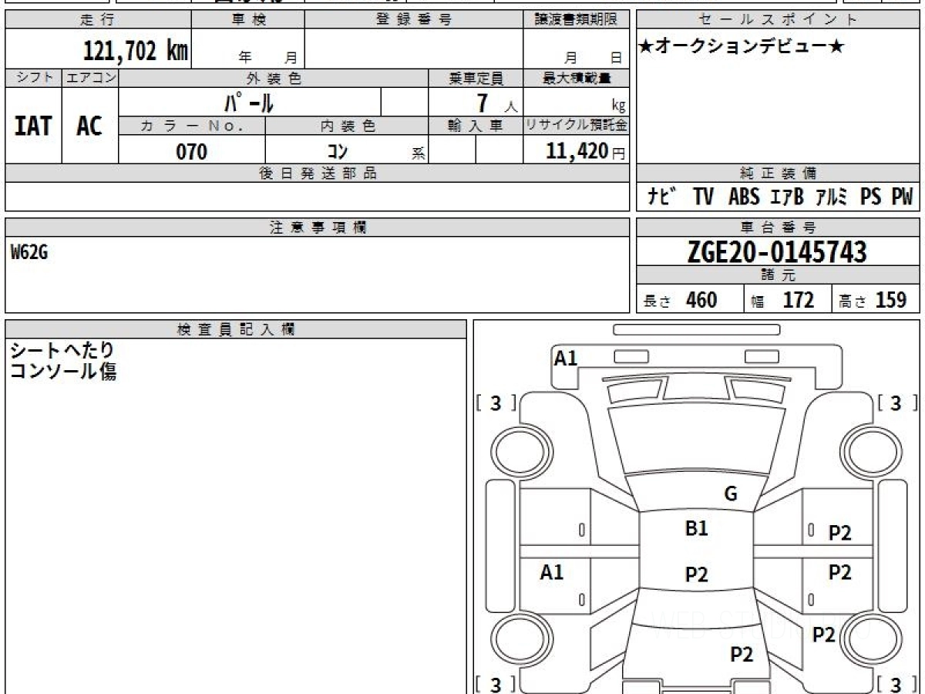Select the シートへたり inspector note
Image resolution: width=925 pixels, height=694 pixels.
pyautogui.click(x=62, y=351)
